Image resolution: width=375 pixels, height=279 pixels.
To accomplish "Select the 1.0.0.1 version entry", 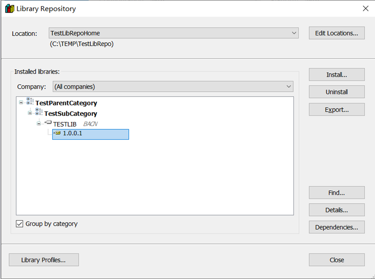I will 72,134.
